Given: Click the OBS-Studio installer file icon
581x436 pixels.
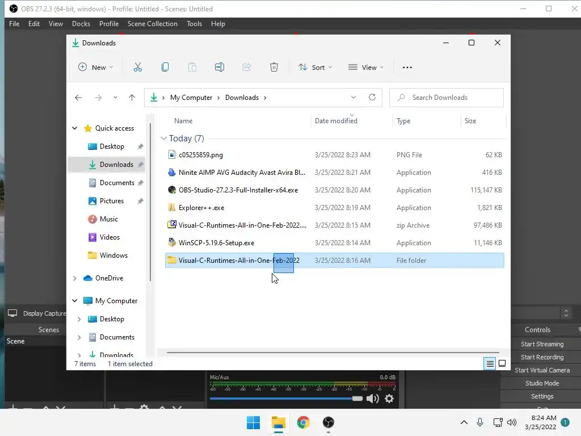Looking at the screenshot, I should pyautogui.click(x=171, y=190).
